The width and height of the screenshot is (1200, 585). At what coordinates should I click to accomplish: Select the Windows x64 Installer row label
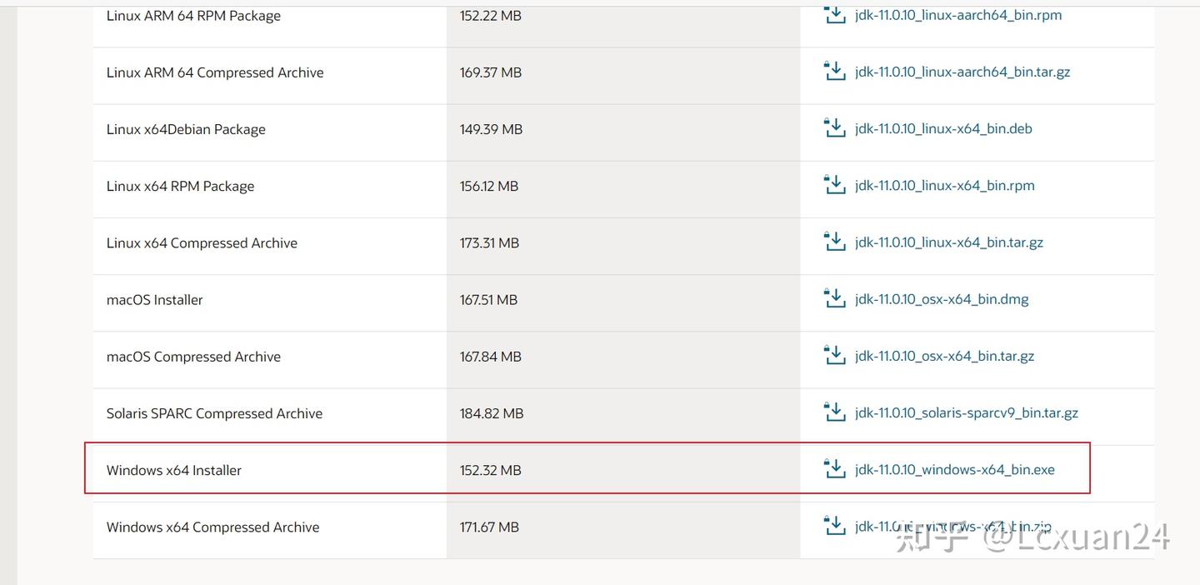click(x=174, y=471)
